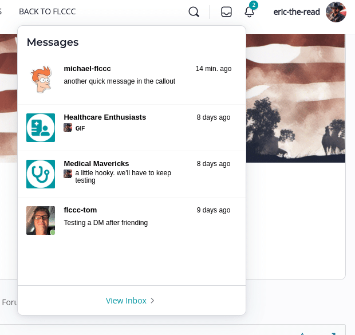Open the notifications bell icon
The width and height of the screenshot is (355, 335).
coord(249,11)
